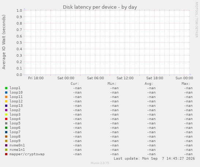Click the 1.0 y-axis value
This screenshot has width=200, height=167.
point(19,11)
